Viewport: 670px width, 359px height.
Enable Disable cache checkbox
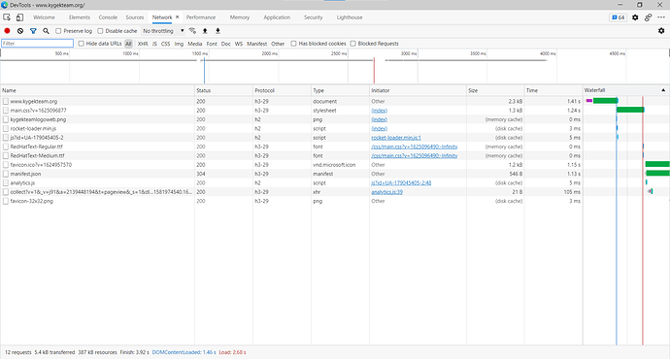click(x=100, y=31)
